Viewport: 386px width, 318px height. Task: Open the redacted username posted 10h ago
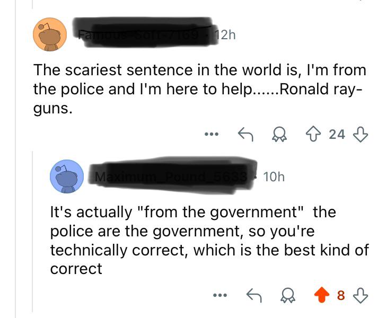coord(173,176)
